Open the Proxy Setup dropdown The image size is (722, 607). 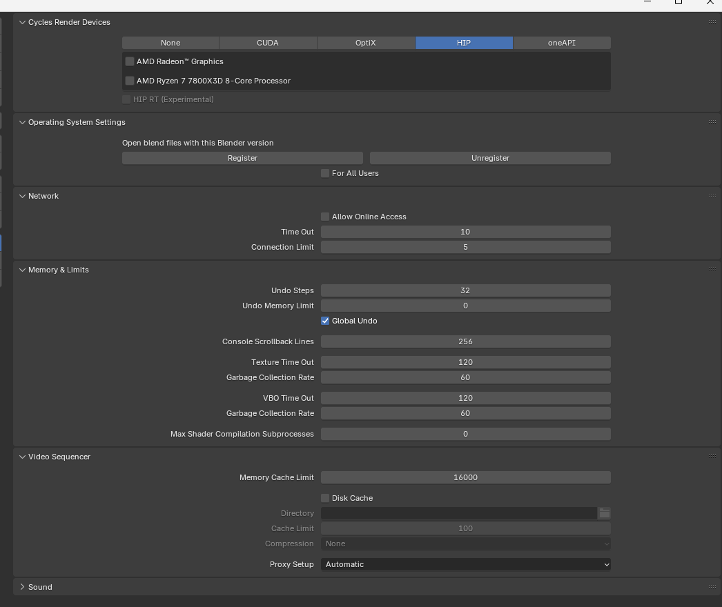pyautogui.click(x=465, y=564)
